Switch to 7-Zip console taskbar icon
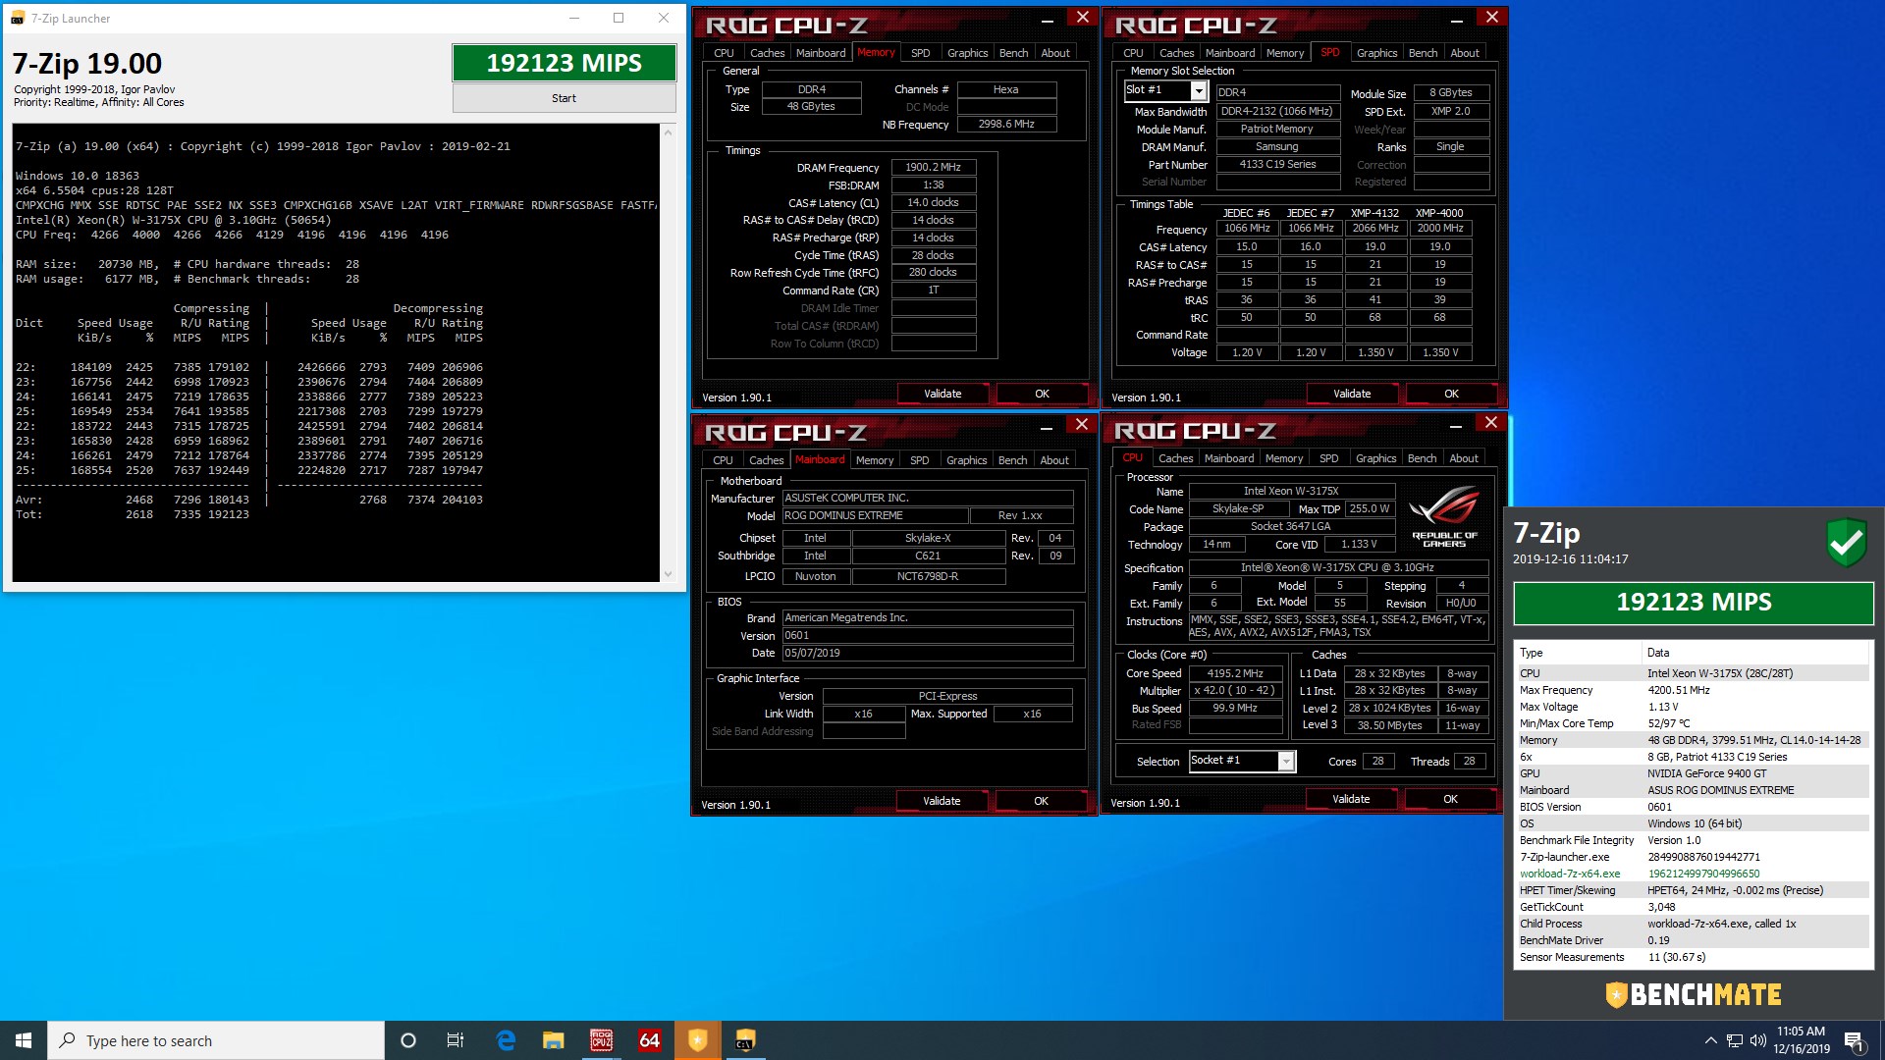The width and height of the screenshot is (1885, 1060). tap(745, 1040)
